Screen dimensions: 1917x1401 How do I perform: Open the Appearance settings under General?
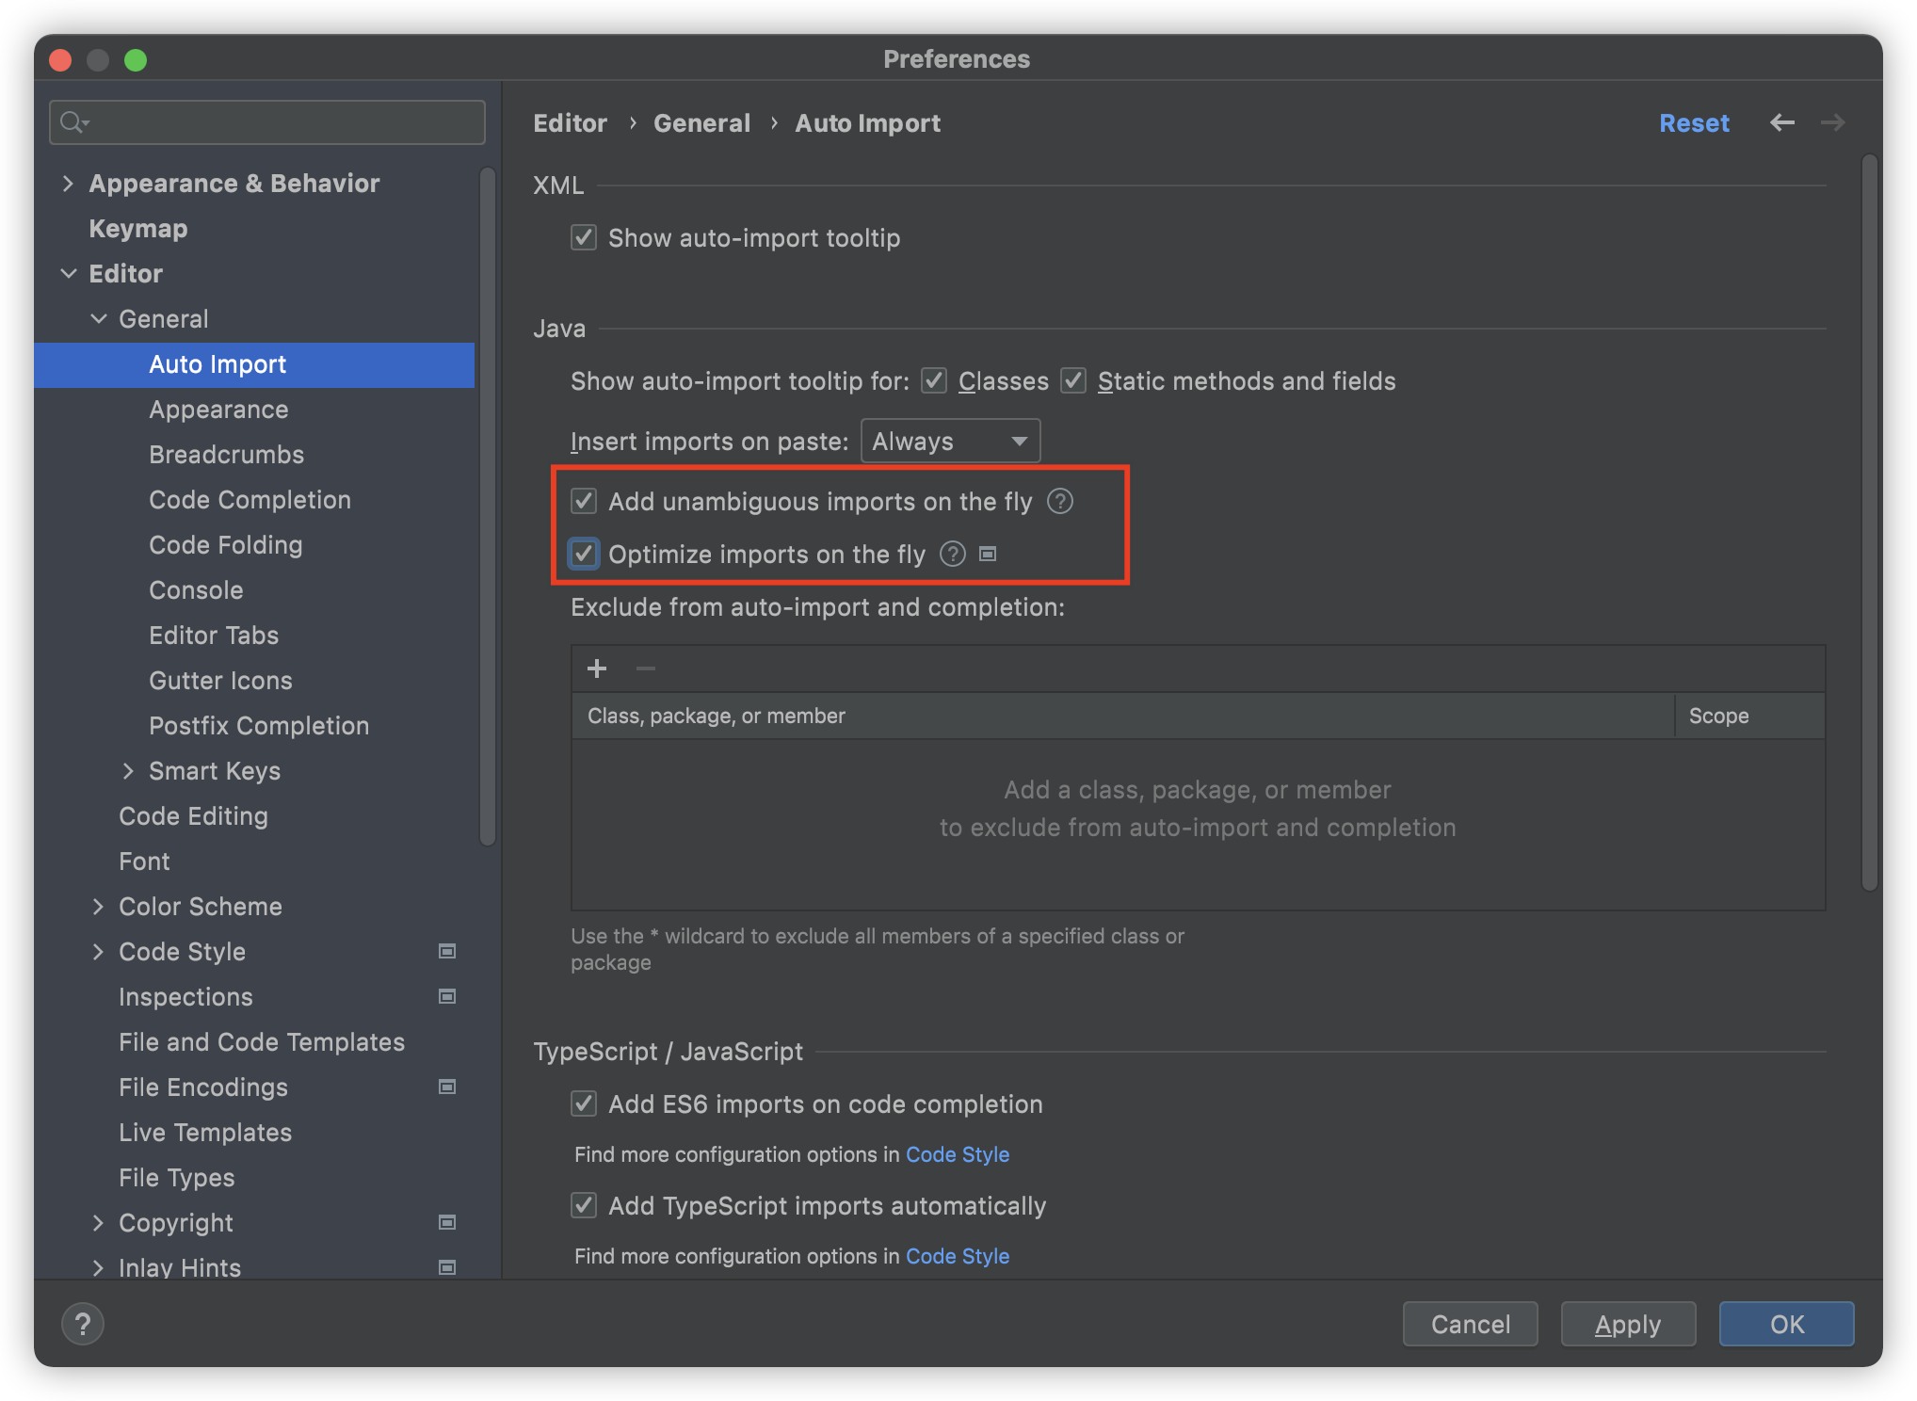218,410
